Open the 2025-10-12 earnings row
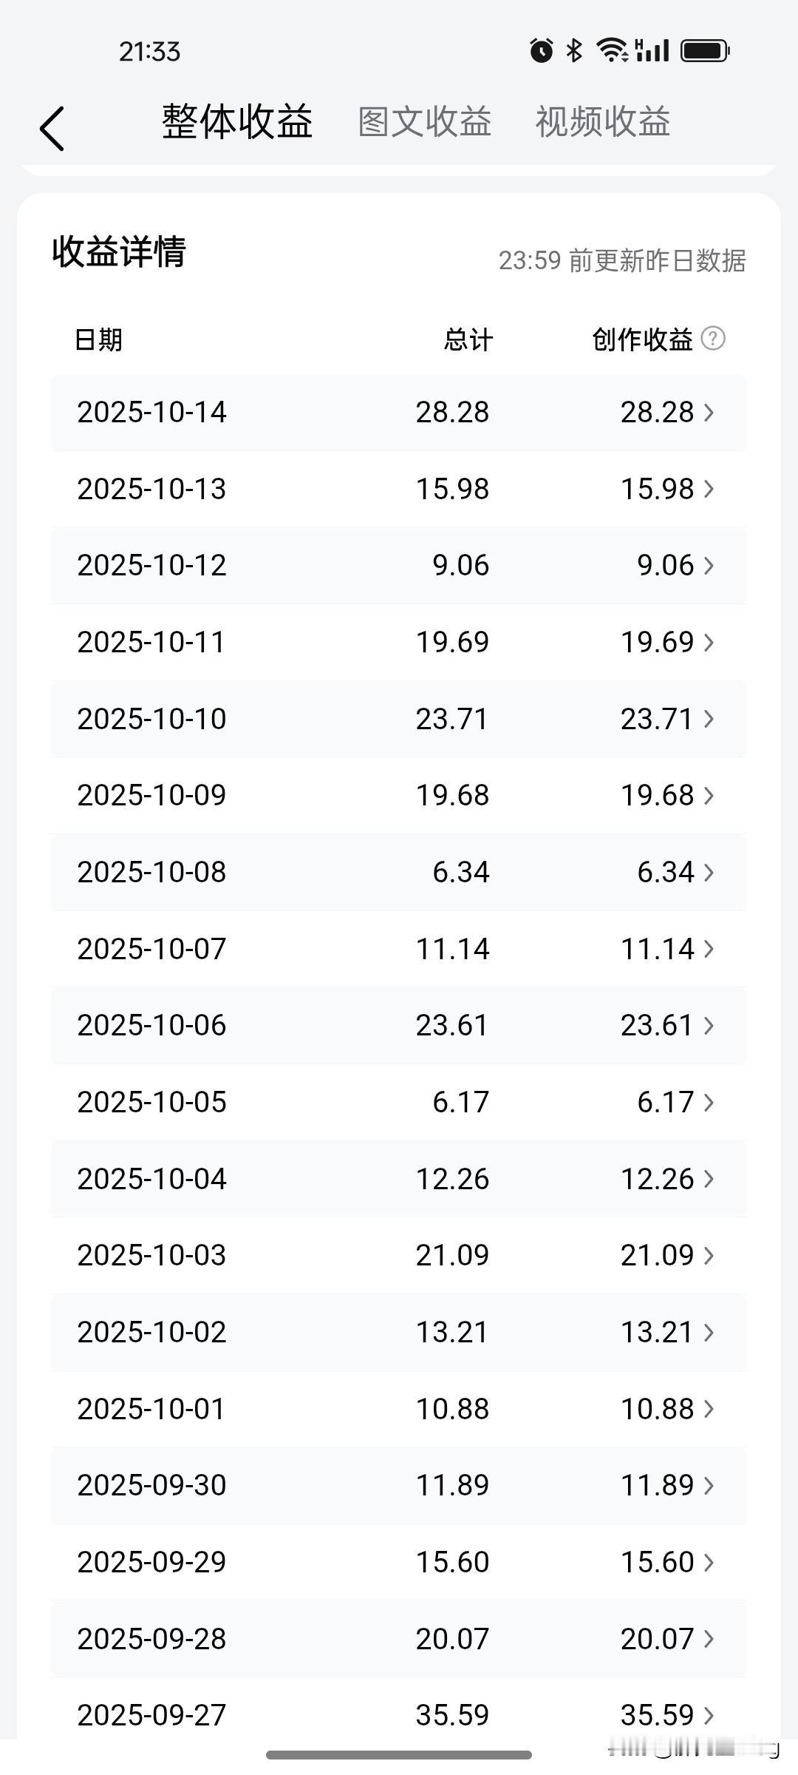 (399, 566)
